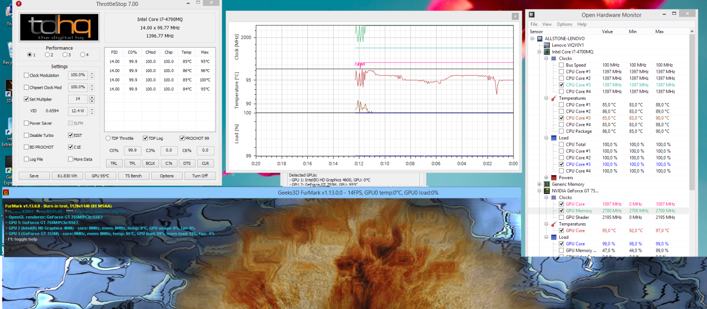Screen dimensions: 707x309
Task: Open TS Bench in ThrottleStop
Action: tap(134, 176)
